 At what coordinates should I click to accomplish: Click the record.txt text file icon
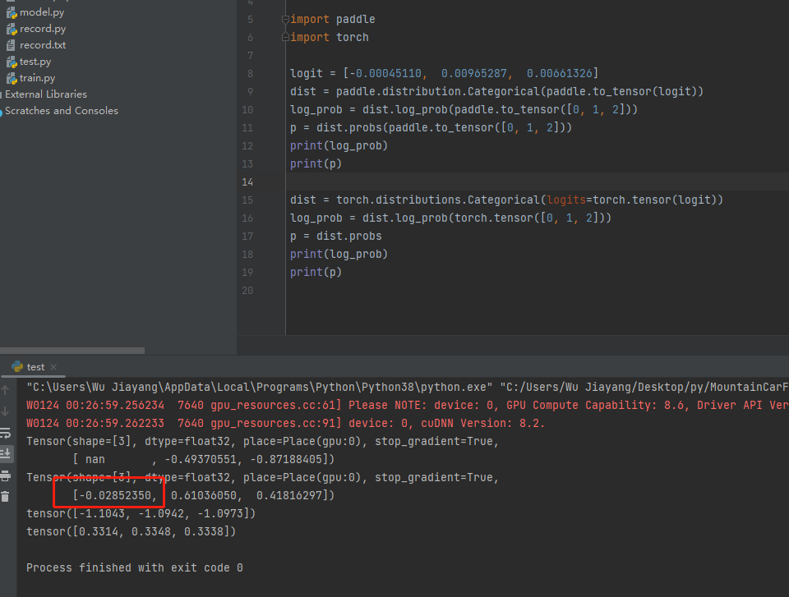[x=11, y=45]
